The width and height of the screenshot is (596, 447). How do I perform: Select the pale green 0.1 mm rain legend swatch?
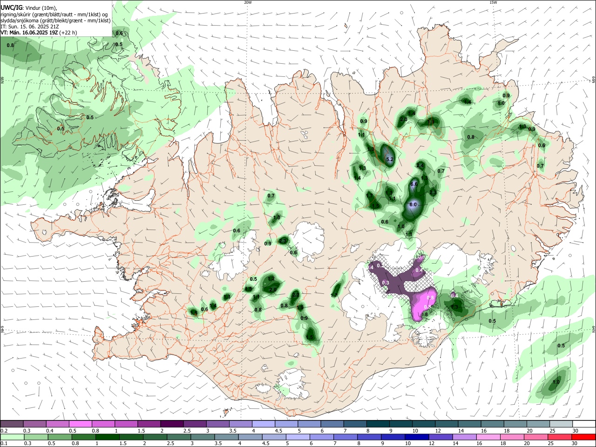click(x=12, y=437)
